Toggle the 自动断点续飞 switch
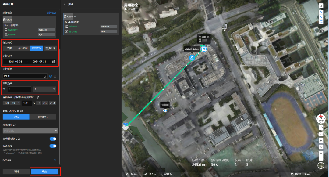This screenshot has width=329, height=177. pos(53,139)
